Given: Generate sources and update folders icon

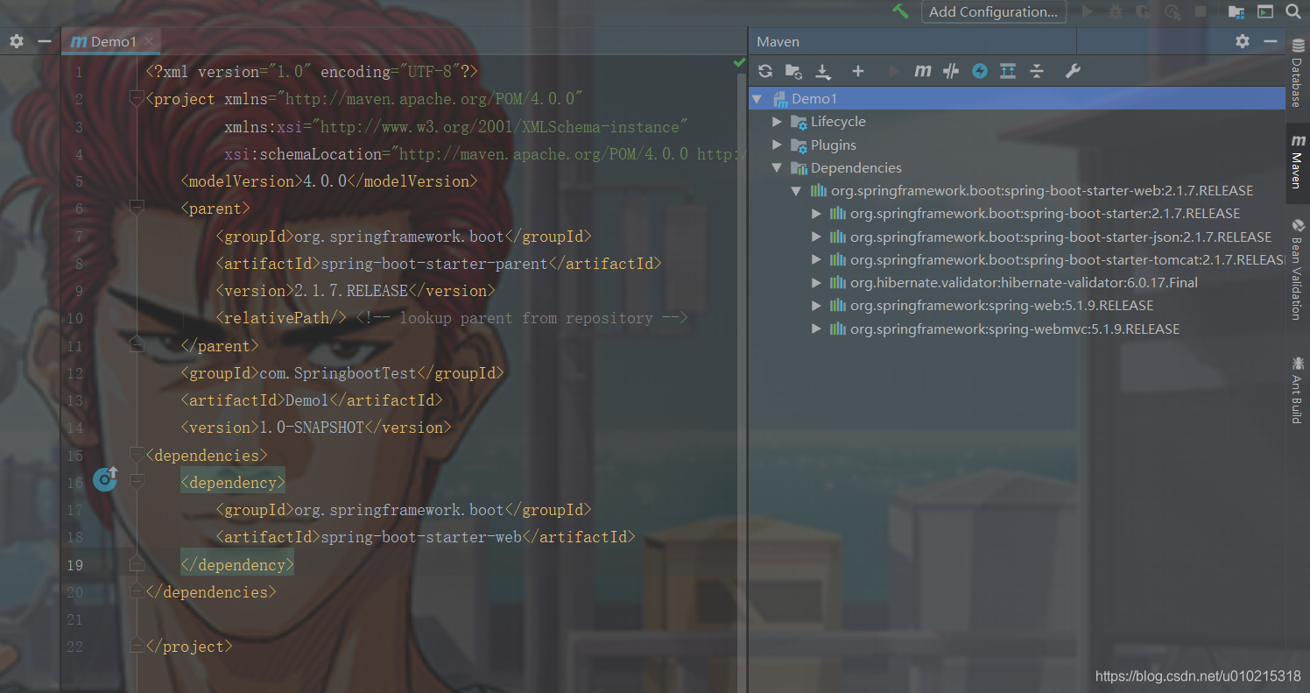Looking at the screenshot, I should click(793, 71).
